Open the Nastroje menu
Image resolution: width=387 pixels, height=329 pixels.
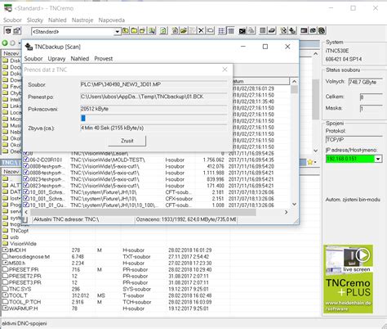pyautogui.click(x=82, y=20)
